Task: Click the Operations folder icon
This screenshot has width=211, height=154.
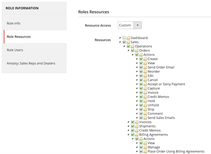Action: click(132, 46)
